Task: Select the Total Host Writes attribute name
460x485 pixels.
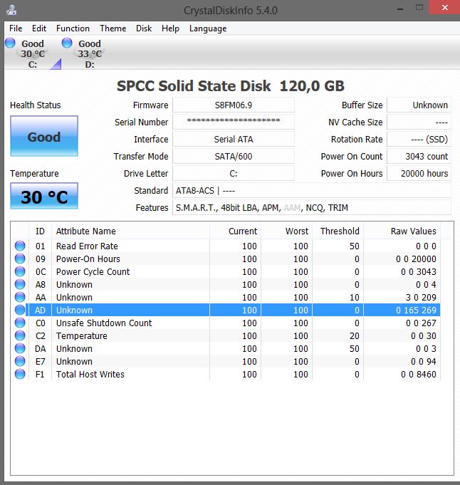Action: tap(90, 375)
